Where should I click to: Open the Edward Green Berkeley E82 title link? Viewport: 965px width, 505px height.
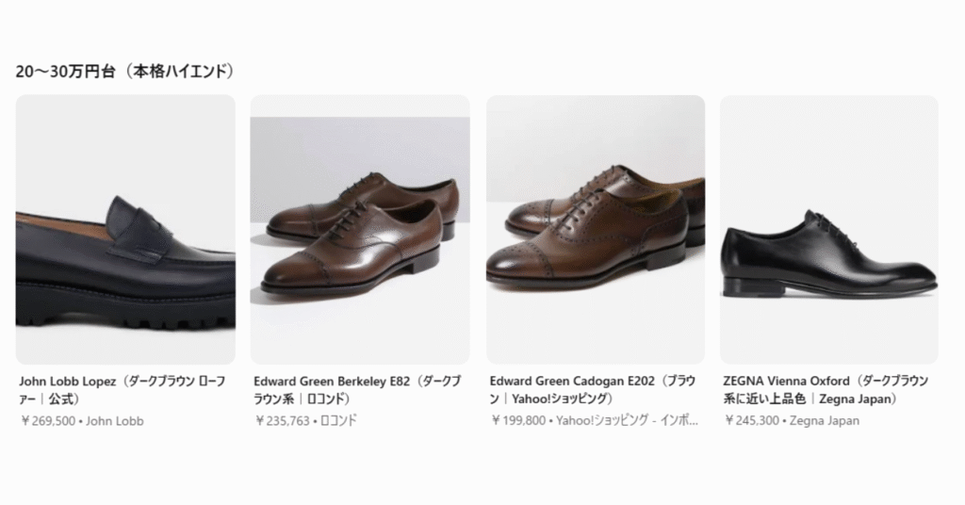(358, 390)
